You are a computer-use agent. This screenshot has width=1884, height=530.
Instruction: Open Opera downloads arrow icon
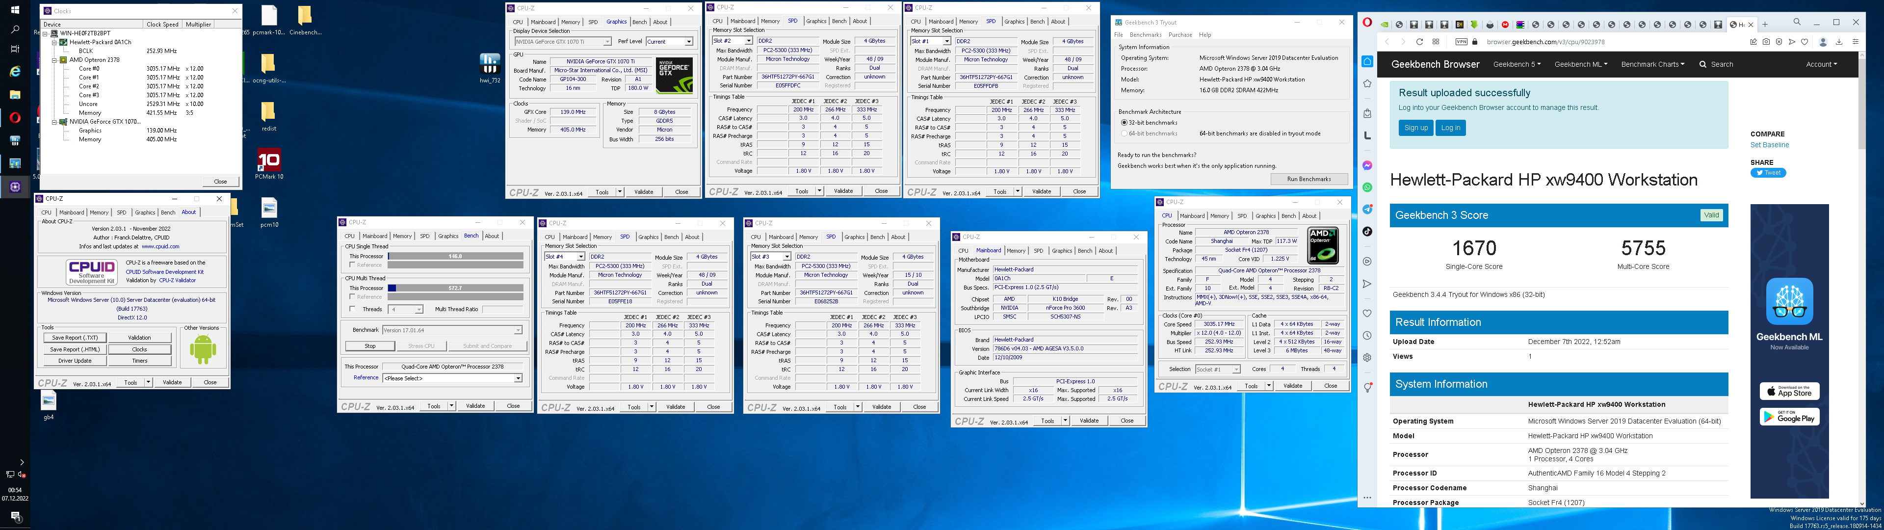(1839, 42)
